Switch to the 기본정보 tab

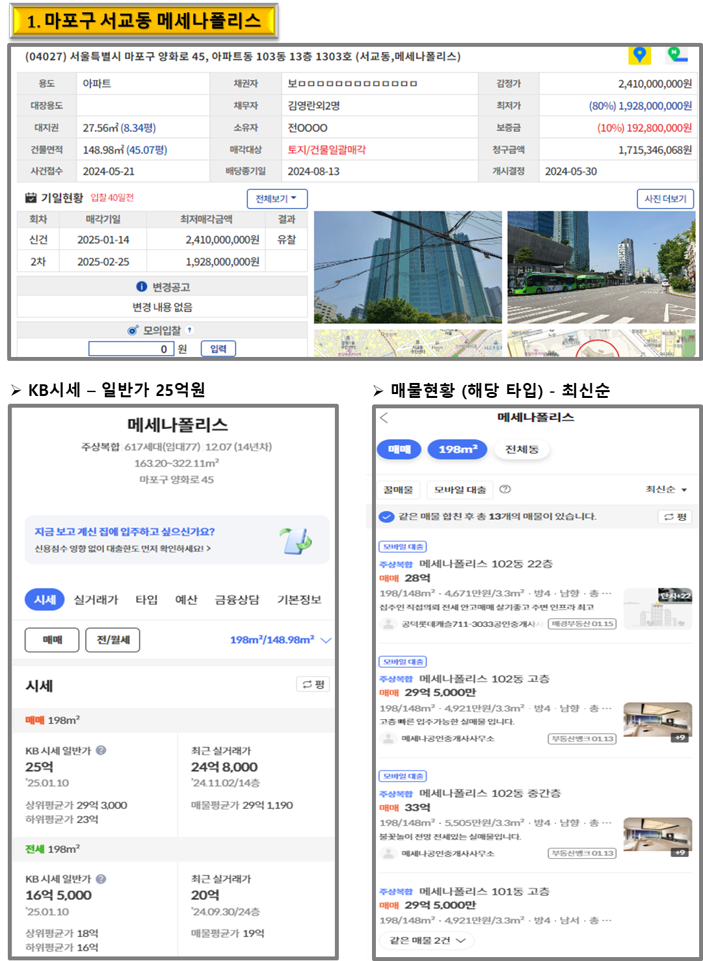coord(299,599)
